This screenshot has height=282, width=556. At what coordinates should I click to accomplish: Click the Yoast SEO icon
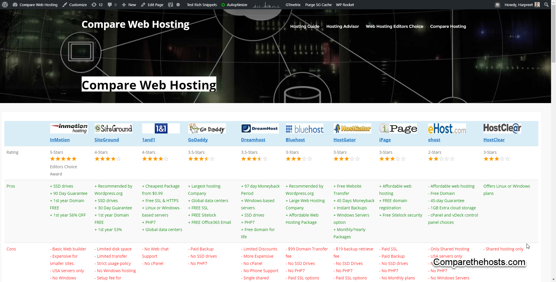tap(171, 5)
